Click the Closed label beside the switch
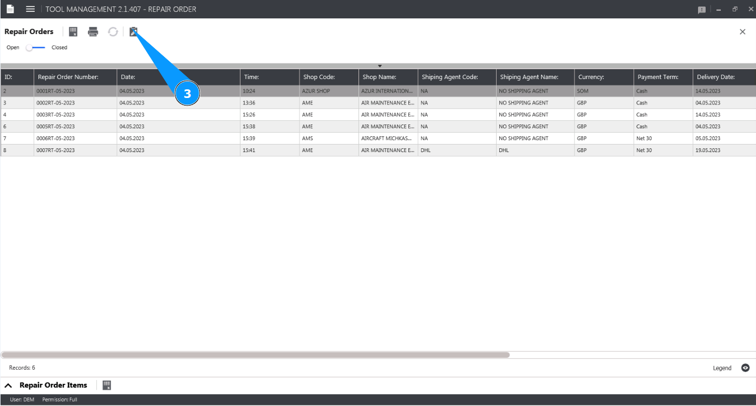 click(x=60, y=48)
